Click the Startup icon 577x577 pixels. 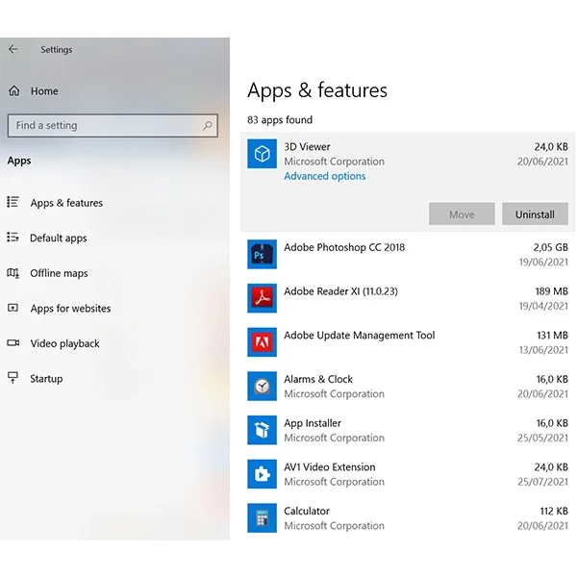(x=13, y=378)
